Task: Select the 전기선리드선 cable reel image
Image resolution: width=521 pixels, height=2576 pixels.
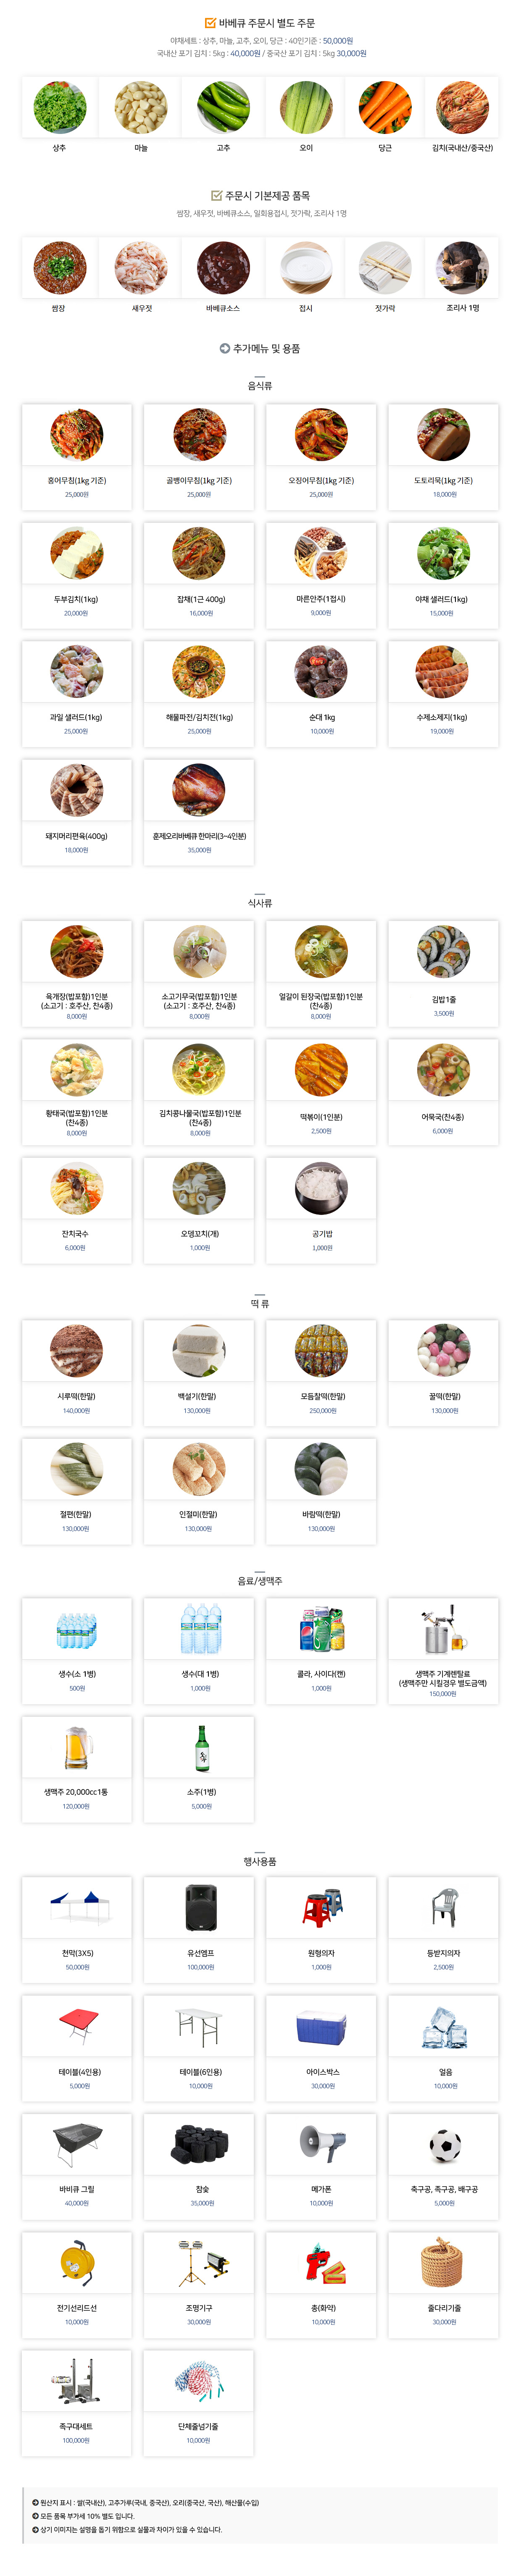Action: 77,2264
